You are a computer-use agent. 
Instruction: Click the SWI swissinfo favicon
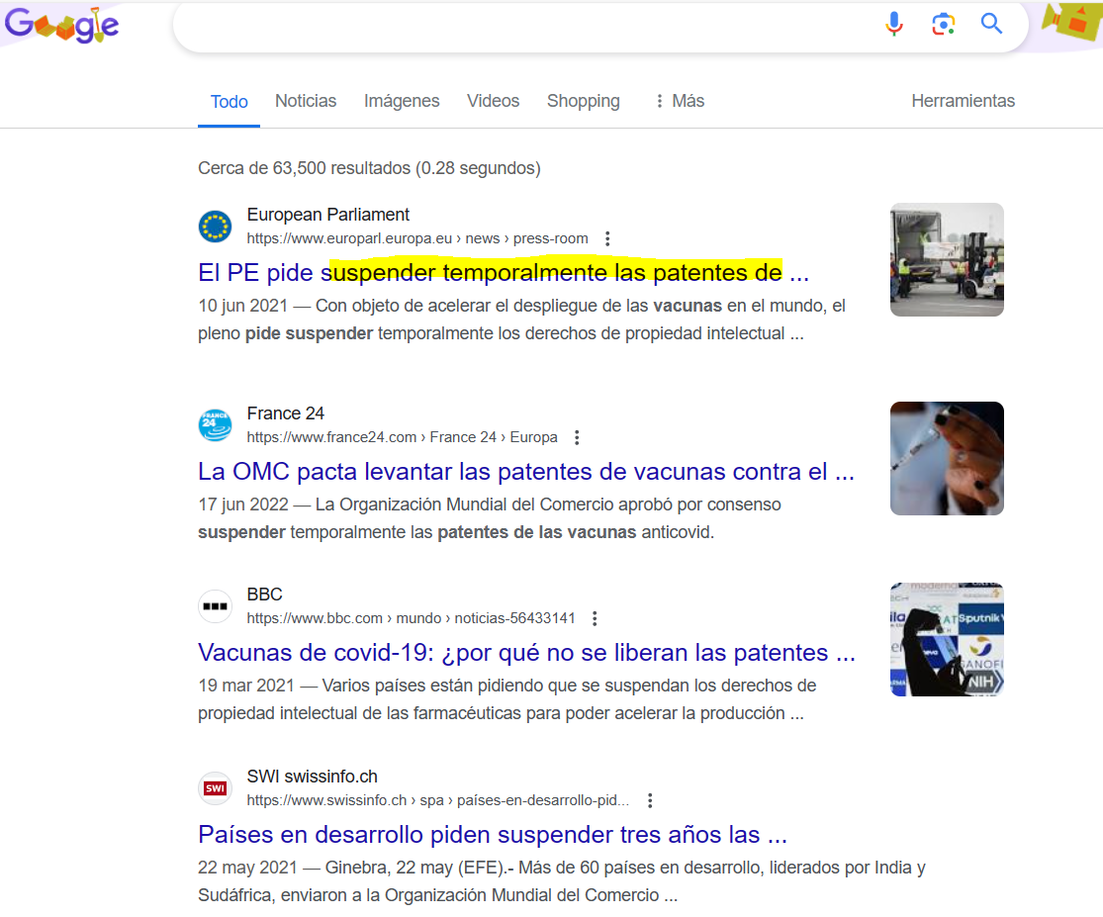tap(216, 788)
